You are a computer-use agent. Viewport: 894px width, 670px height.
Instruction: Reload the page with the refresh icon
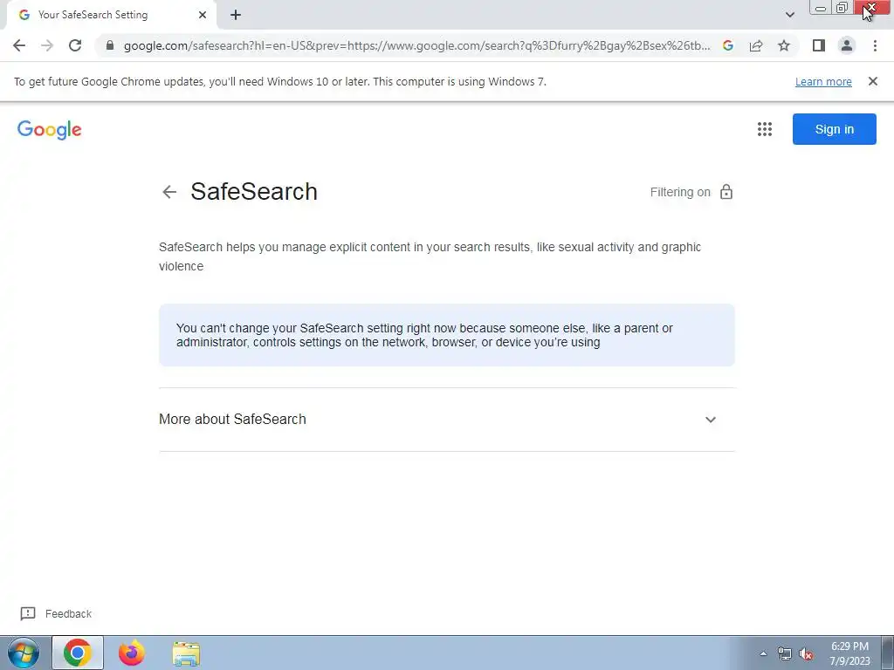75,45
